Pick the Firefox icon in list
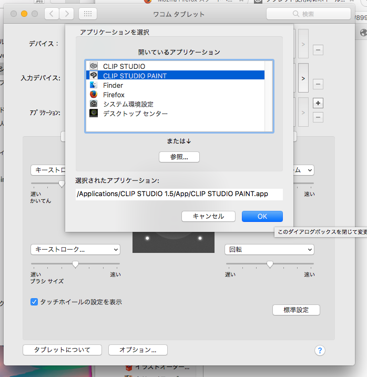The width and height of the screenshot is (367, 377). click(x=94, y=95)
